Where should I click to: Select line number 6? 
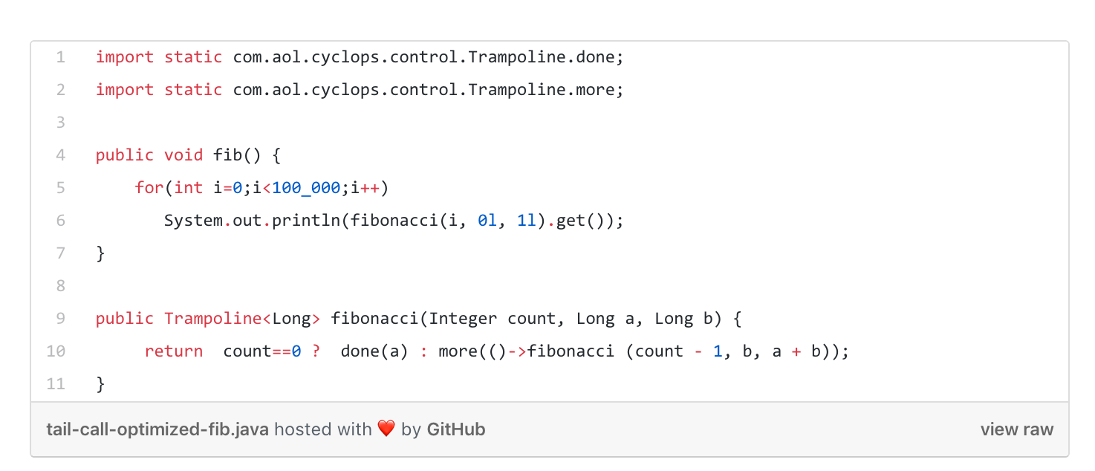pyautogui.click(x=60, y=221)
